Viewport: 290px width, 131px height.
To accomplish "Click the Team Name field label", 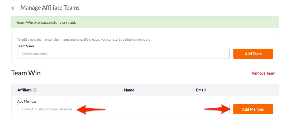I will pyautogui.click(x=26, y=46).
